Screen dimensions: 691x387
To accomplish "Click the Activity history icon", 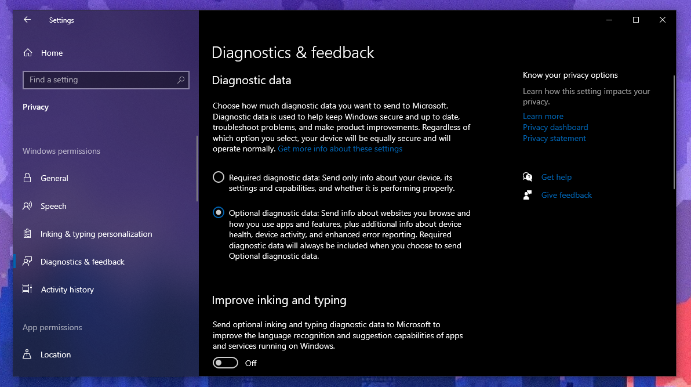I will click(27, 290).
